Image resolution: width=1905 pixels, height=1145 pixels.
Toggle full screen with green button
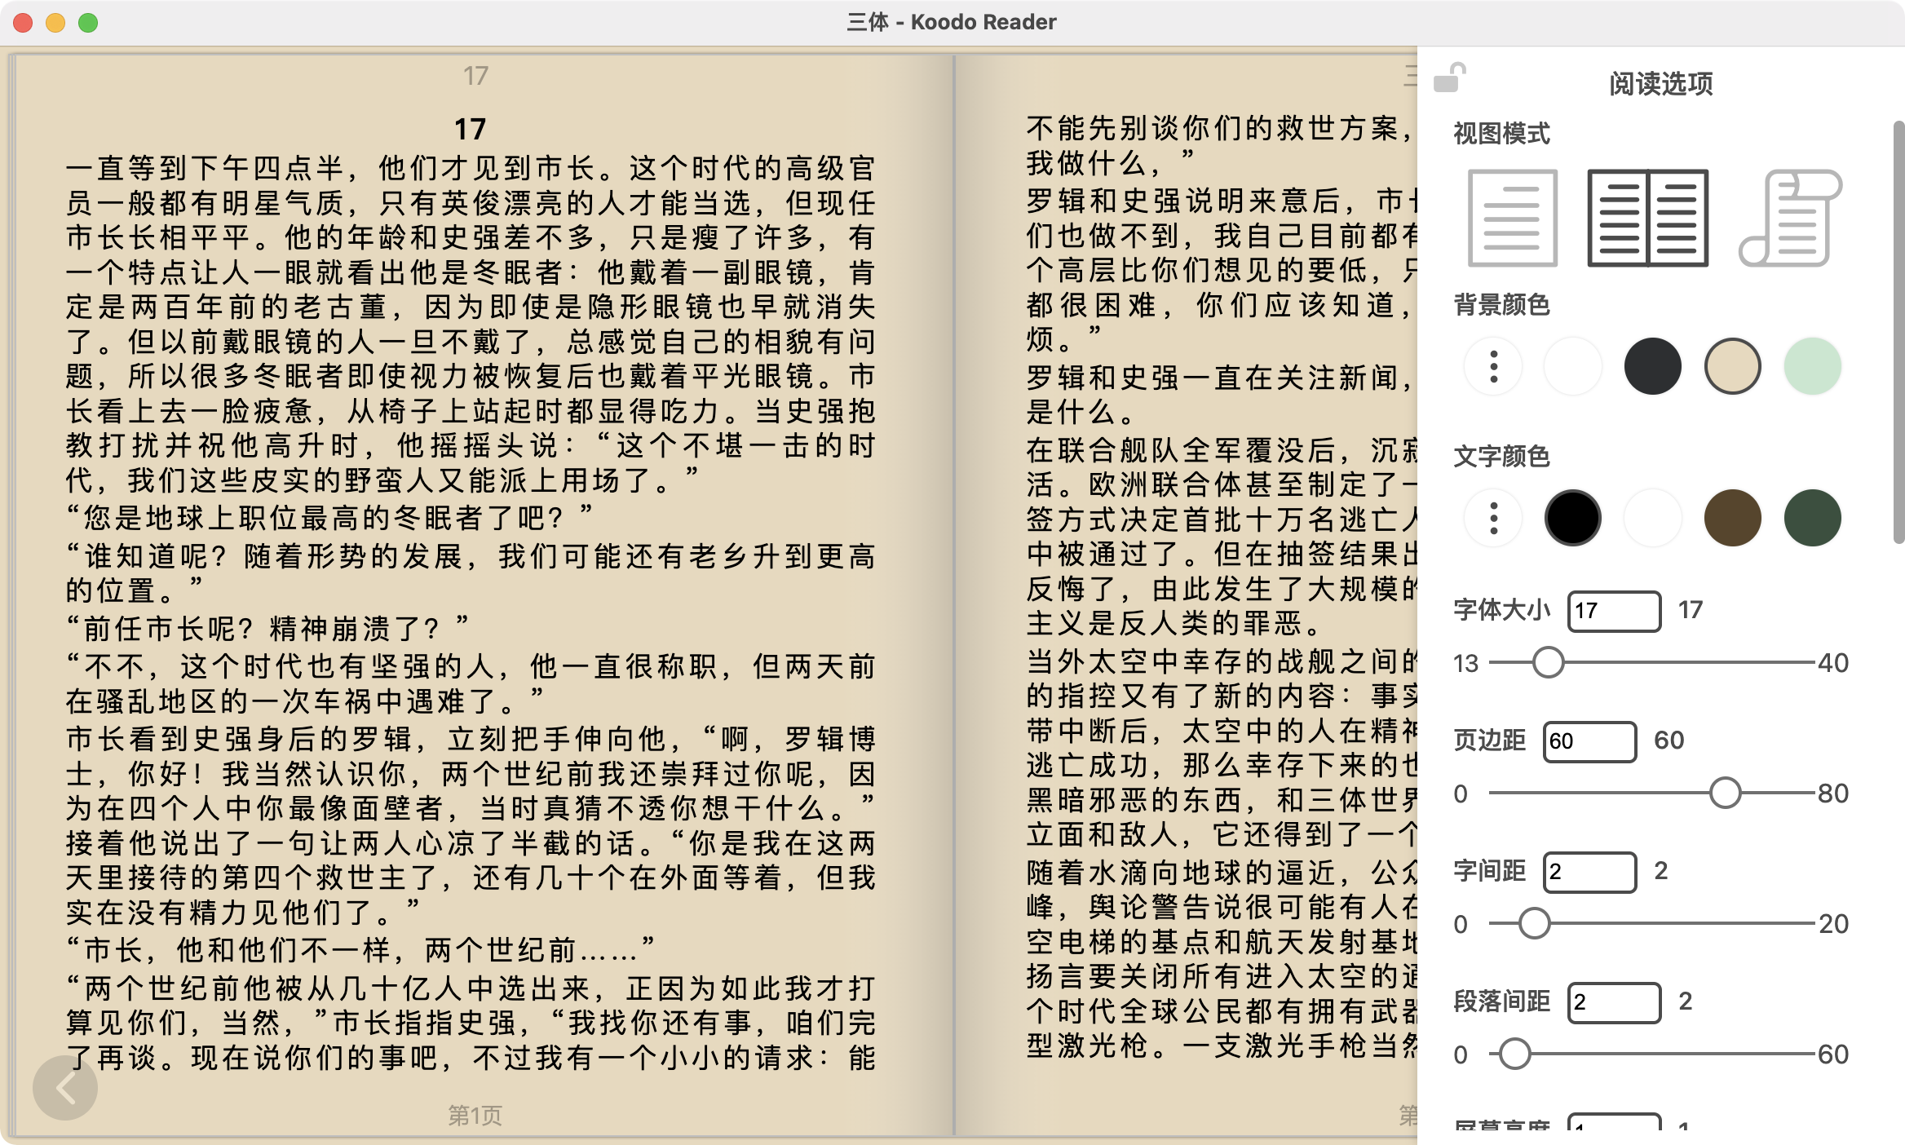coord(88,23)
